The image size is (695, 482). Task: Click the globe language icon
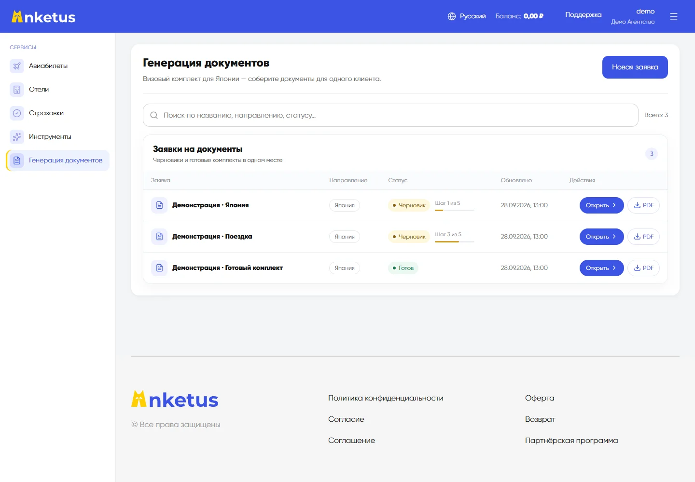coord(452,16)
